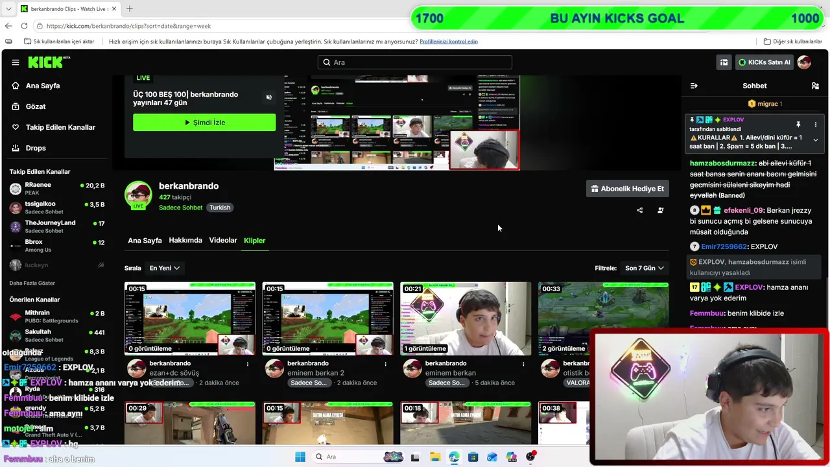Image resolution: width=830 pixels, height=467 pixels.
Task: Open the En Yeni sort dropdown
Action: point(165,268)
